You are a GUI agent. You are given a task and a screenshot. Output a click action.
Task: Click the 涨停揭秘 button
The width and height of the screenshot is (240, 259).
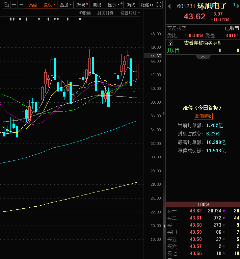tap(203, 116)
